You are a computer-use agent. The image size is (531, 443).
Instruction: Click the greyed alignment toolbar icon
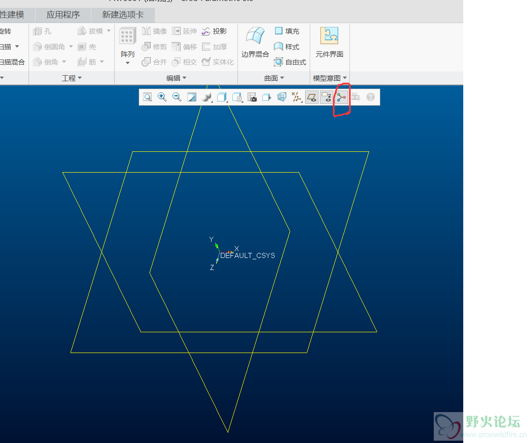(x=355, y=97)
